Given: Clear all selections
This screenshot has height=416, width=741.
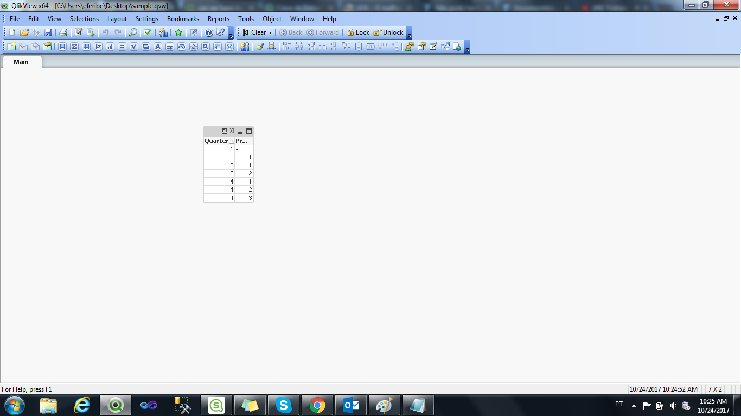Looking at the screenshot, I should click(254, 32).
